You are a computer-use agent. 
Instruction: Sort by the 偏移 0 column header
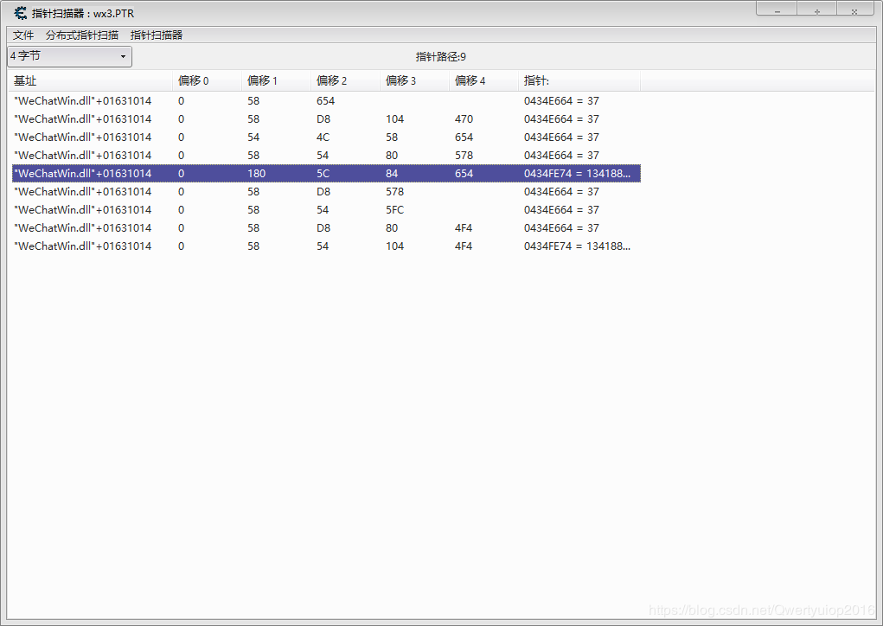click(x=208, y=80)
